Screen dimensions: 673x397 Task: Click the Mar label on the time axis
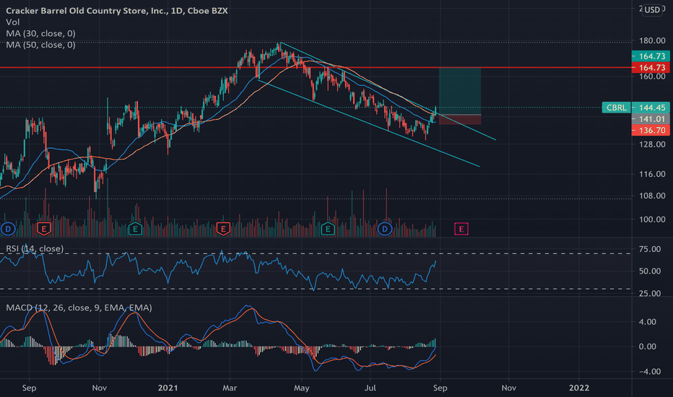230,388
